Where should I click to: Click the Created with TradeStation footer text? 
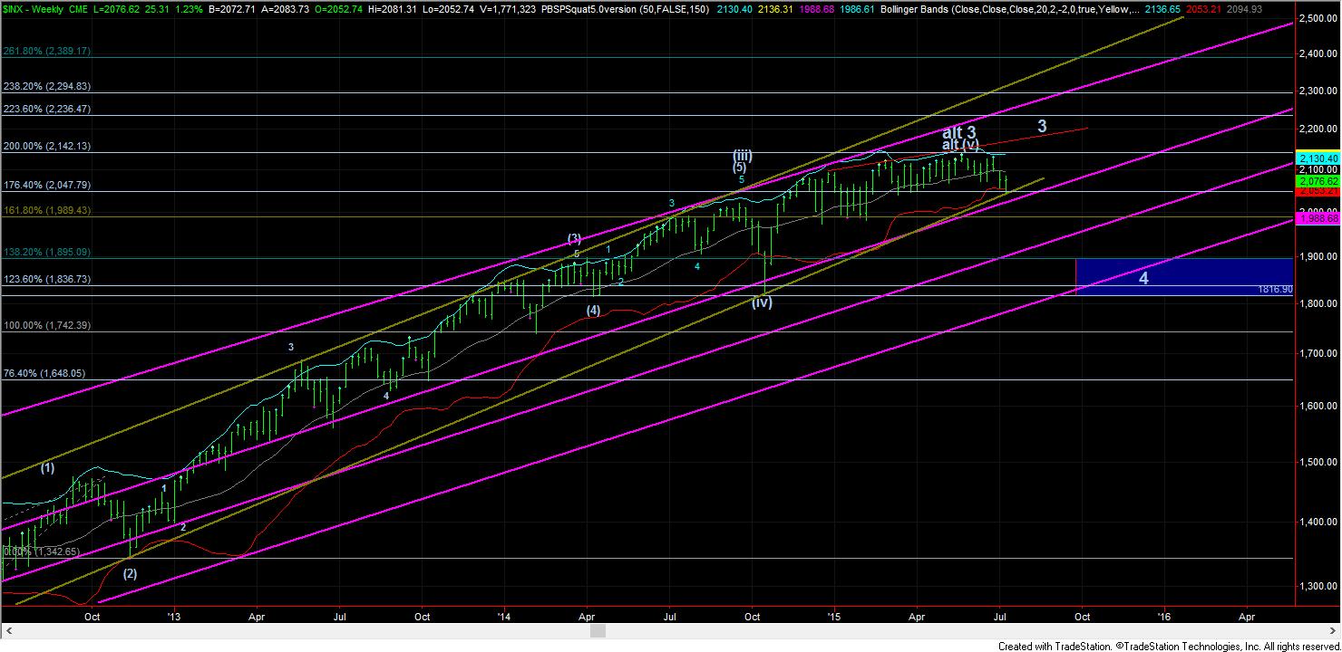pos(1168,646)
